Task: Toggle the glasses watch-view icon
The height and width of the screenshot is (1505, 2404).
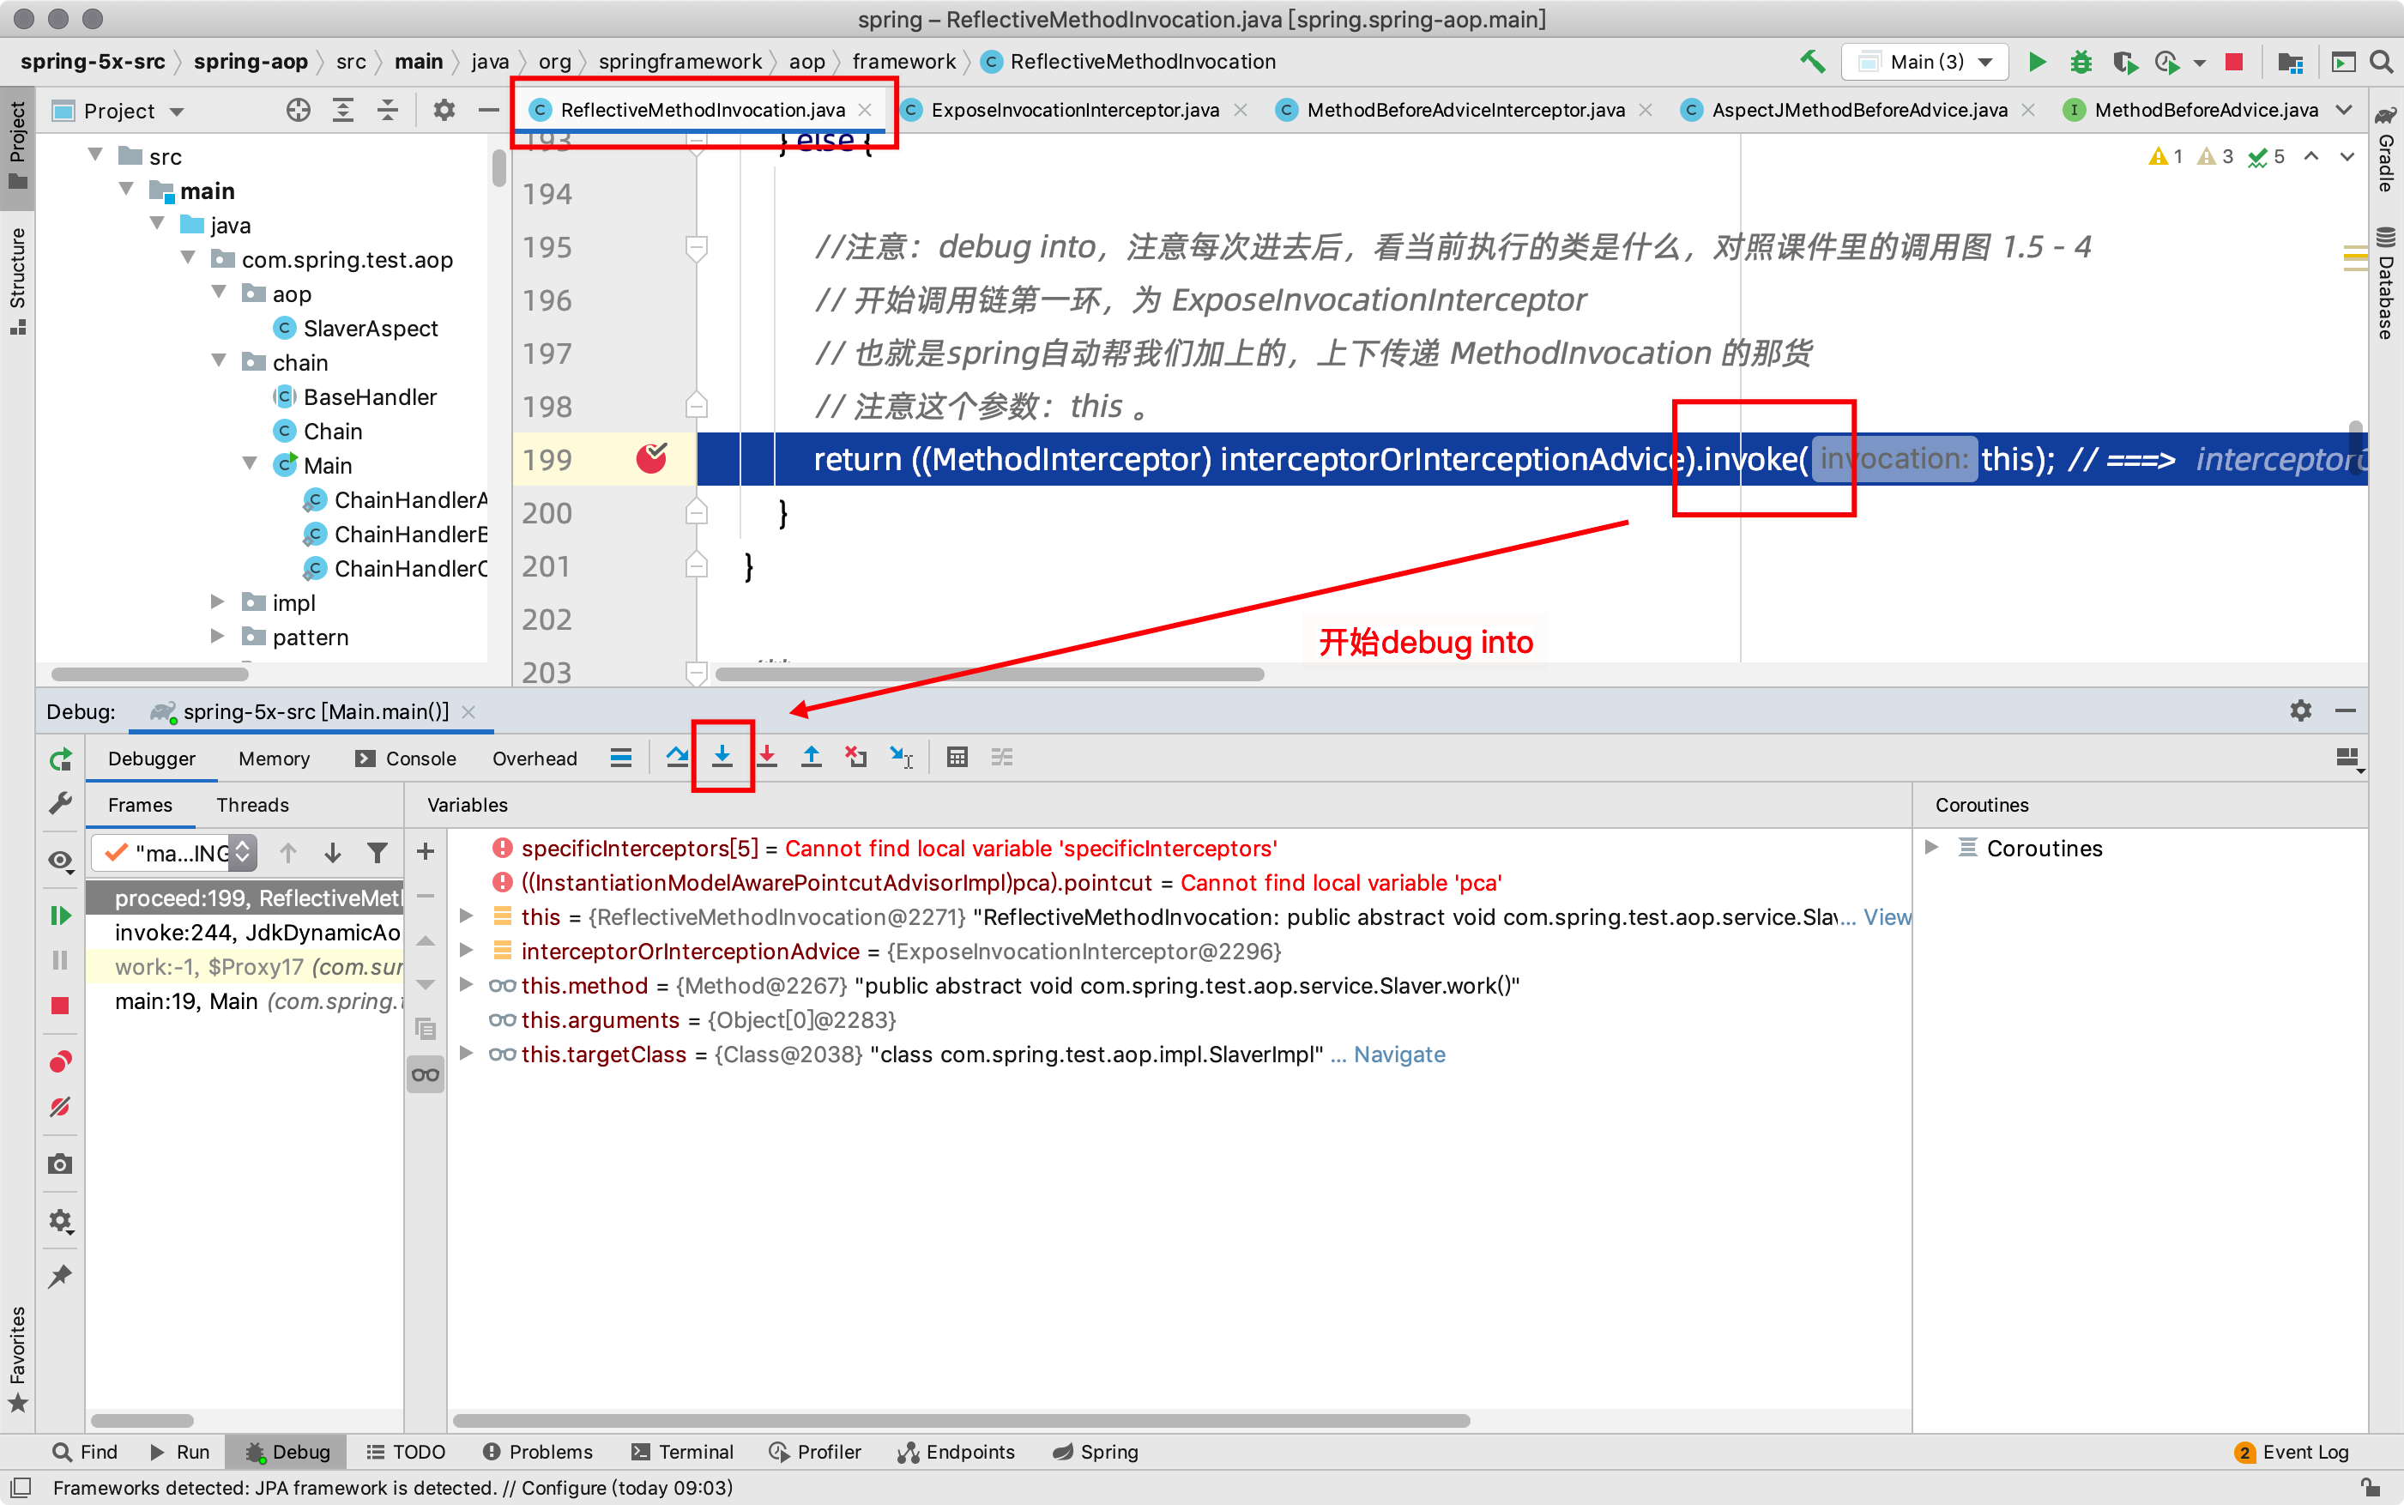Action: click(425, 1075)
